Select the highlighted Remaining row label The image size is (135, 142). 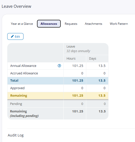coord(19,95)
